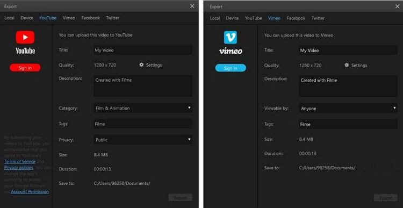Switch to Vimeo tab in left Export window

click(x=69, y=18)
